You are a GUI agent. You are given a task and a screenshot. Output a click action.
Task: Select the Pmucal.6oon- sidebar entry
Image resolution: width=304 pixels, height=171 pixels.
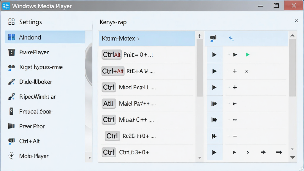(x=45, y=112)
